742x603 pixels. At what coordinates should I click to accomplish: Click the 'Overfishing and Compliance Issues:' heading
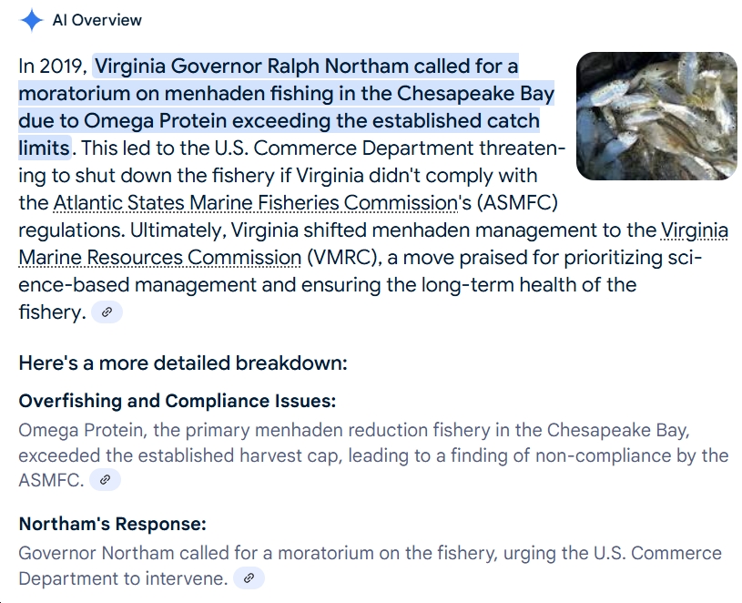pyautogui.click(x=177, y=401)
